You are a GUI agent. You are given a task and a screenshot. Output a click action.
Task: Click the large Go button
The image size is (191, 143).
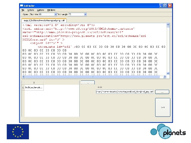pyautogui.click(x=163, y=107)
